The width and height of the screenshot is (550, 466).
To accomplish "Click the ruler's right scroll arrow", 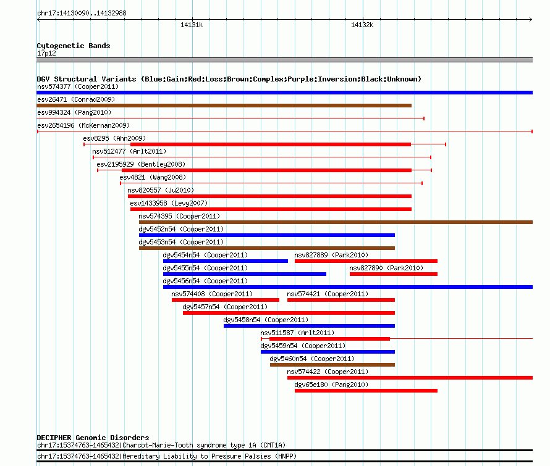I will tap(531, 19).
